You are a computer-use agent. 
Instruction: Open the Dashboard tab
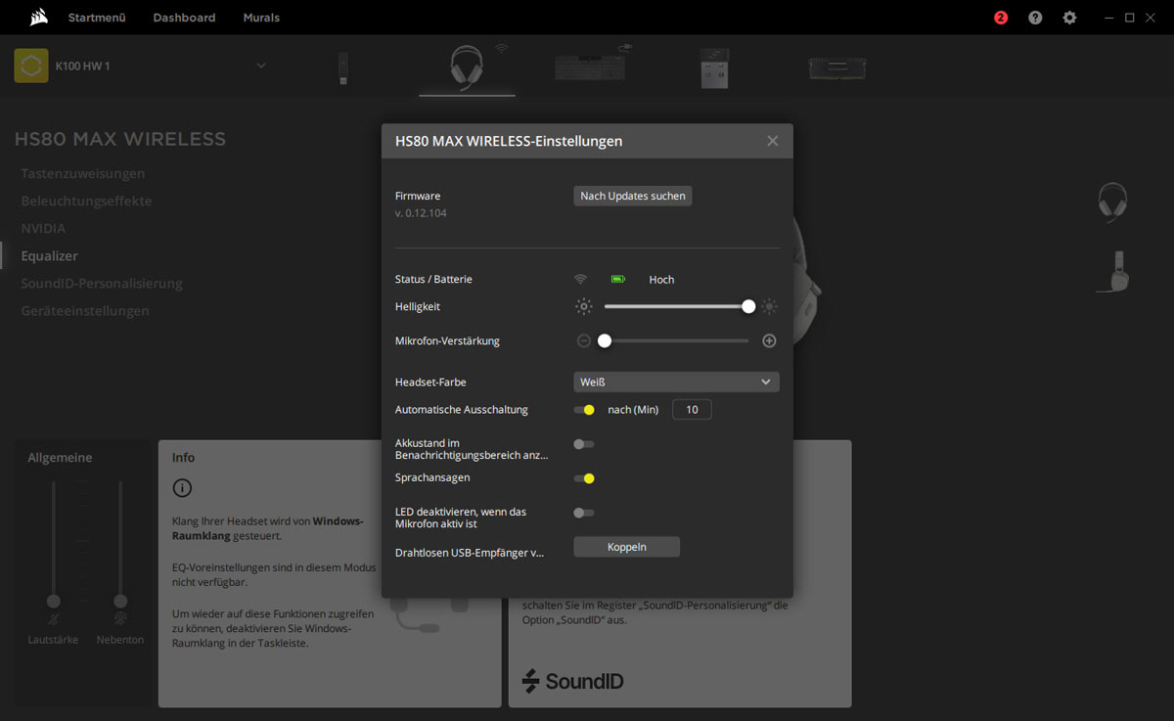point(184,18)
